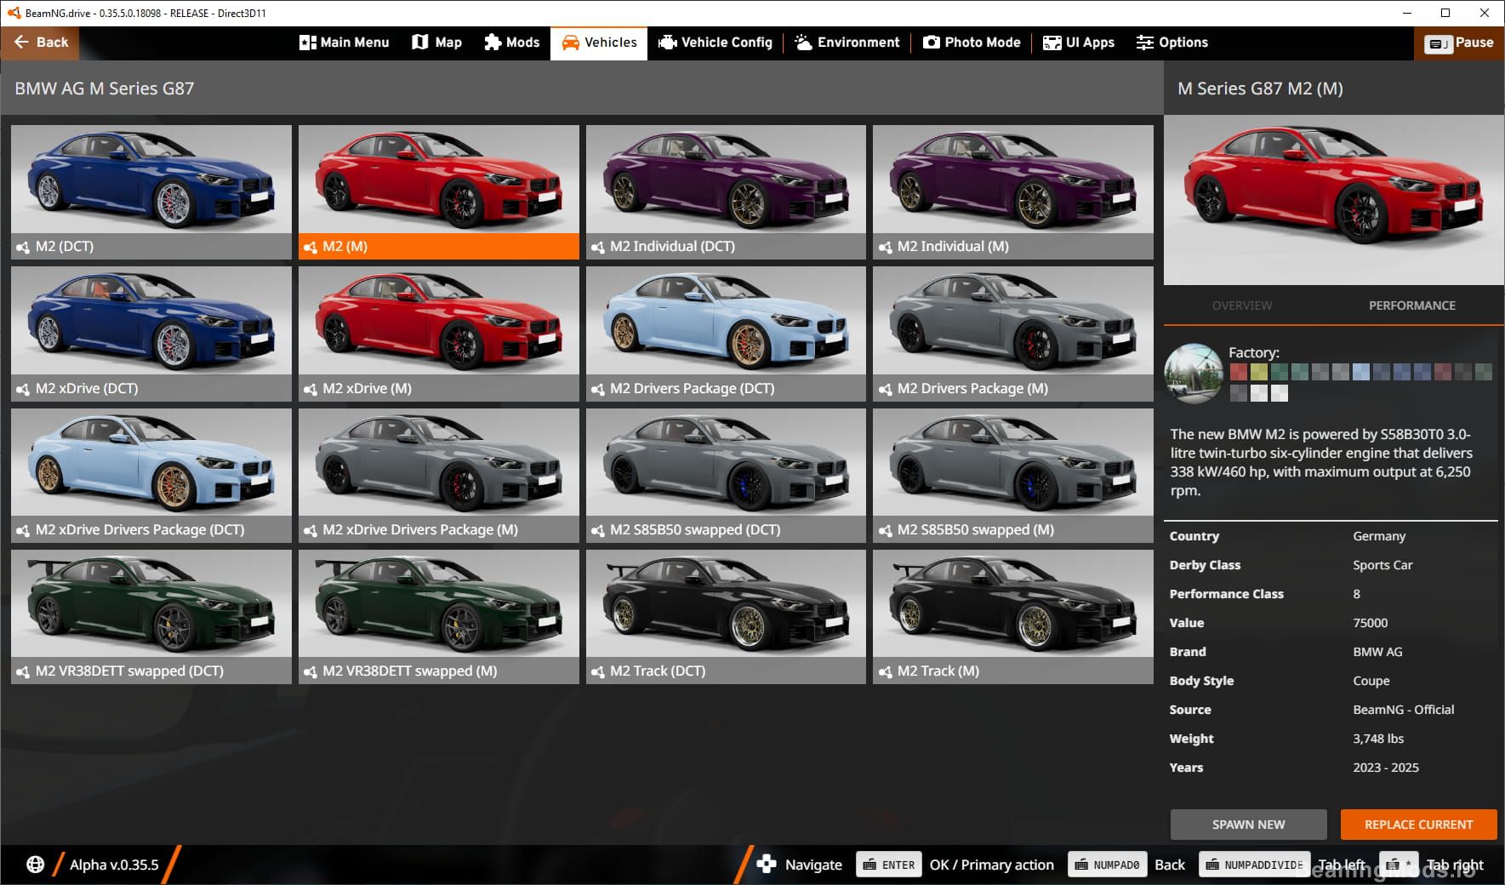The image size is (1505, 885).
Task: Click the Options sliders icon
Action: click(1145, 43)
